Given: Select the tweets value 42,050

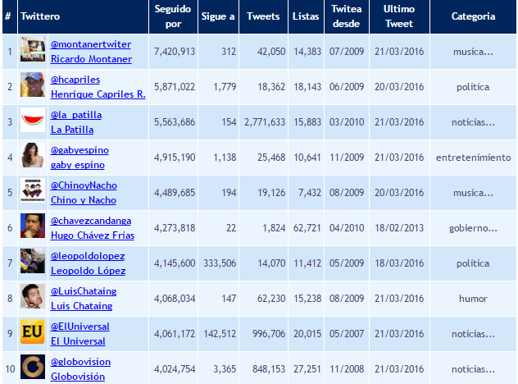Looking at the screenshot, I should (271, 52).
